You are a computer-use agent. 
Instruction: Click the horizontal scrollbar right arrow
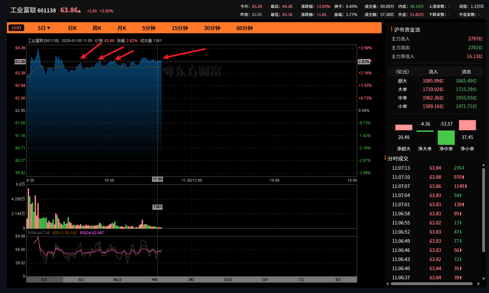478,284
